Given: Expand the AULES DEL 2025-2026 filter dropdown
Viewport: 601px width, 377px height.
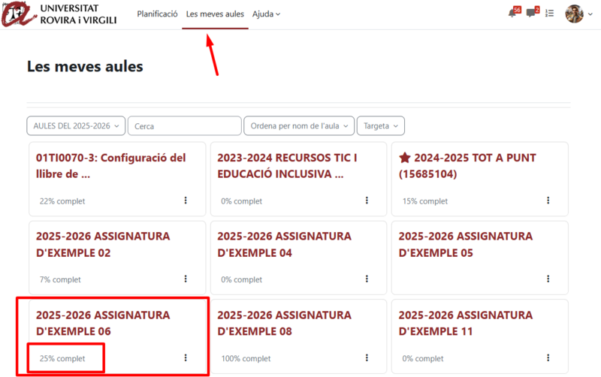Looking at the screenshot, I should [x=76, y=126].
